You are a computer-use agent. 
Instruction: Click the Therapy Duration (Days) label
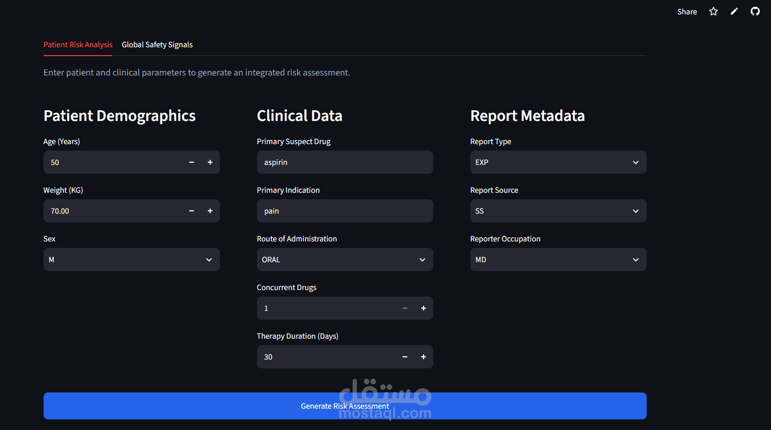pyautogui.click(x=297, y=336)
